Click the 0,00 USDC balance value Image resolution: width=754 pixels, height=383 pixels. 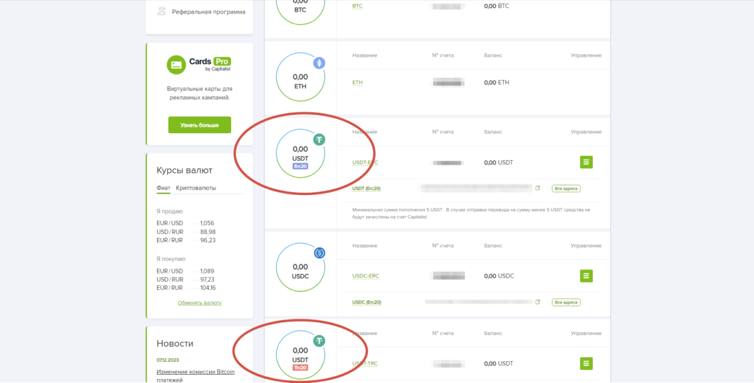coord(499,276)
